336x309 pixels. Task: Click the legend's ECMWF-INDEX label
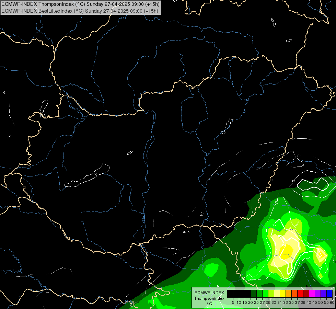[x=209, y=293]
